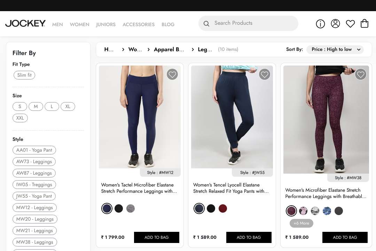
Task: View the wishlist heart icon
Action: 350,23
